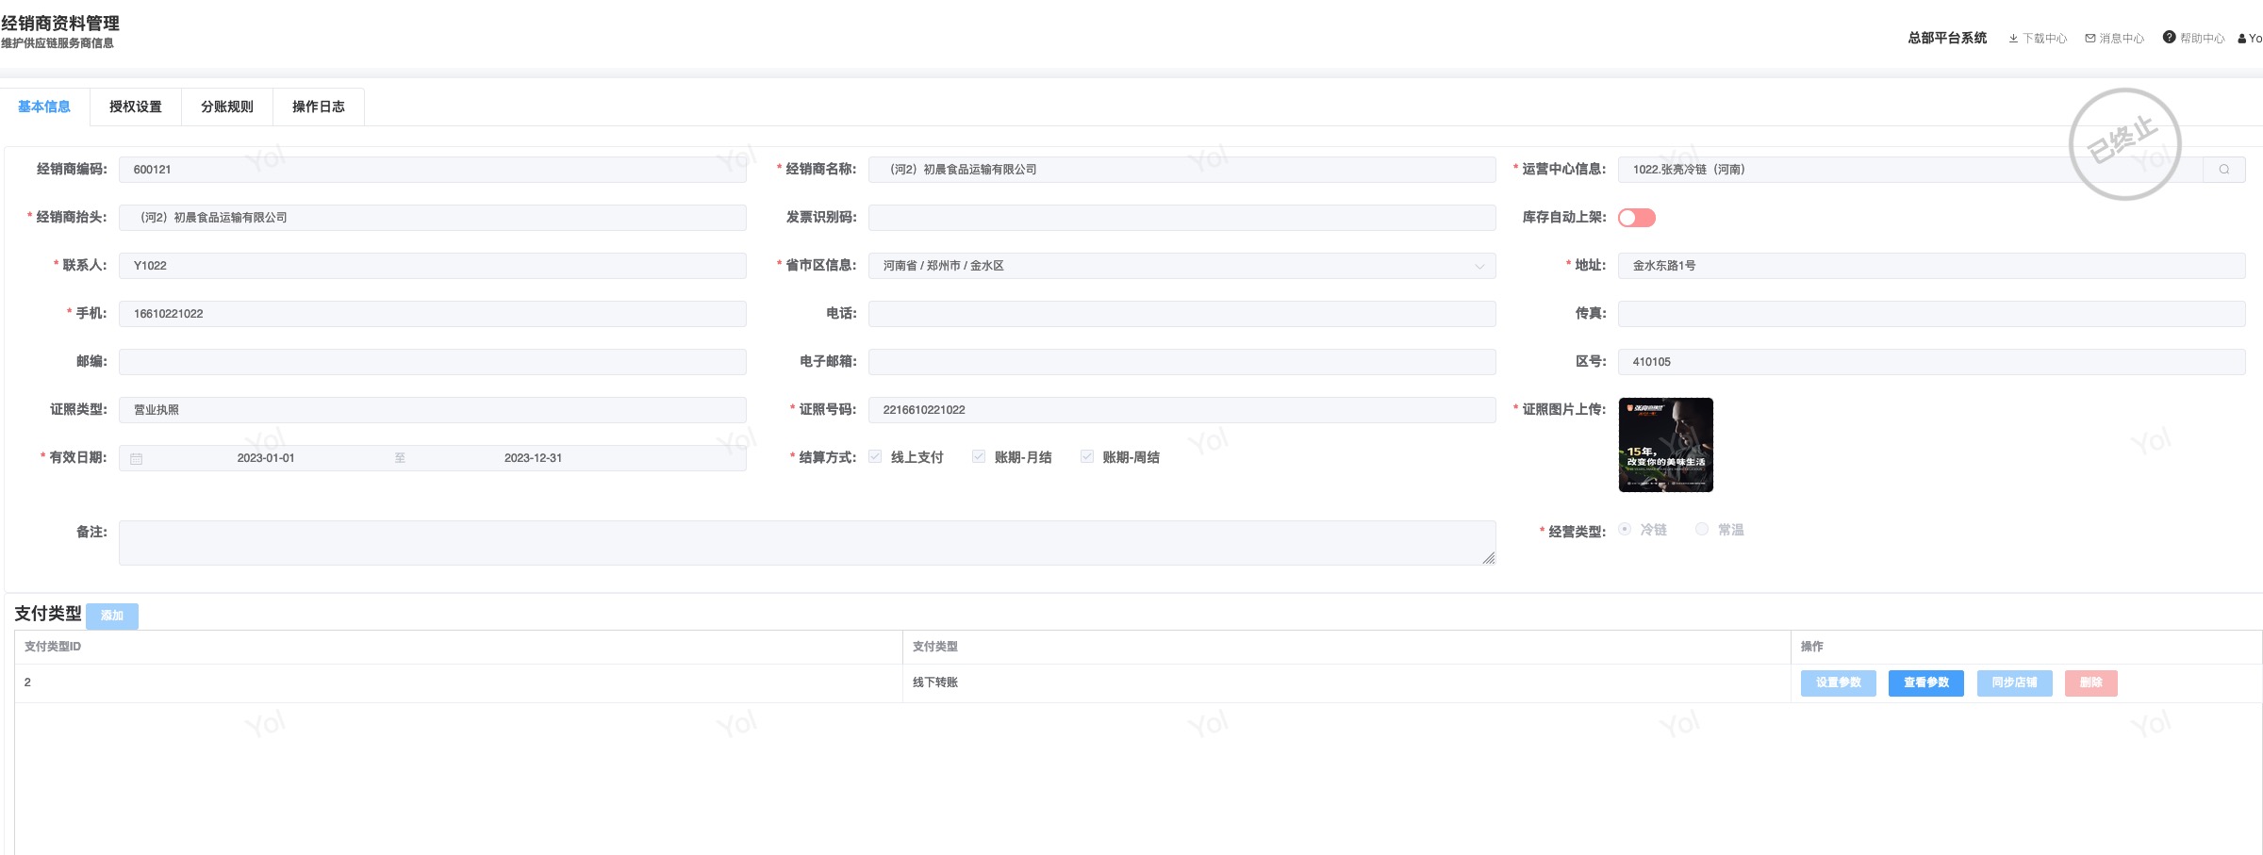The width and height of the screenshot is (2263, 855).
Task: Click the 总部平台系统 title
Action: pyautogui.click(x=1947, y=38)
